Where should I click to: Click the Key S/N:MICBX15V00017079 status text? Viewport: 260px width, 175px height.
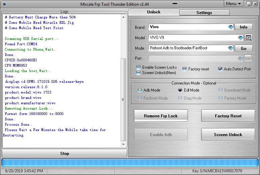click(x=217, y=171)
